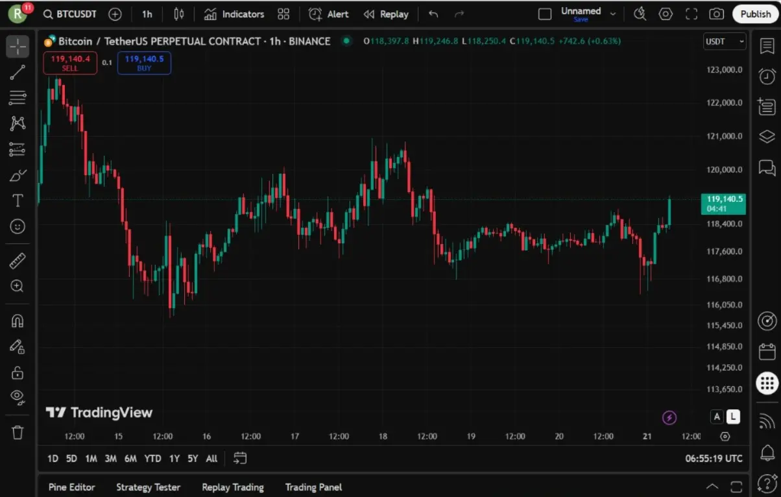This screenshot has height=497, width=781.
Task: Click the red SELL price button
Action: coord(70,63)
